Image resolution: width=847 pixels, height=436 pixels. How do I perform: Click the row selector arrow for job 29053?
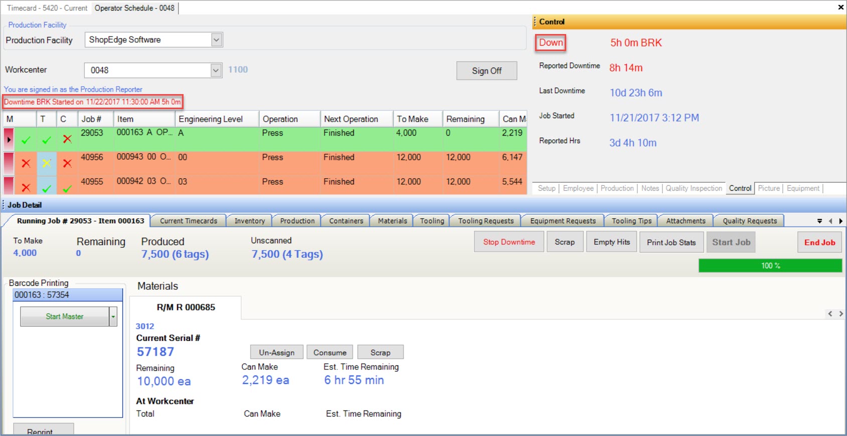pyautogui.click(x=9, y=140)
